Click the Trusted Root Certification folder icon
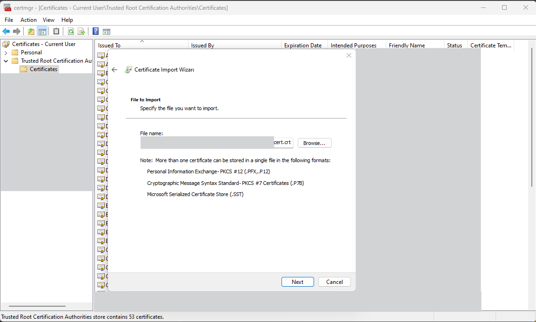Image resolution: width=536 pixels, height=322 pixels. [15, 61]
